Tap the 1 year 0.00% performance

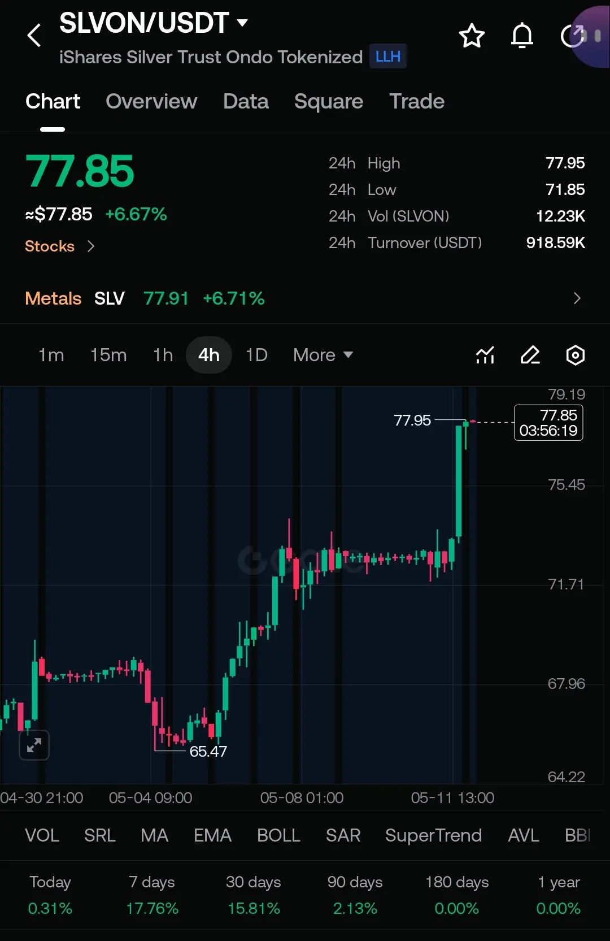pyautogui.click(x=559, y=895)
